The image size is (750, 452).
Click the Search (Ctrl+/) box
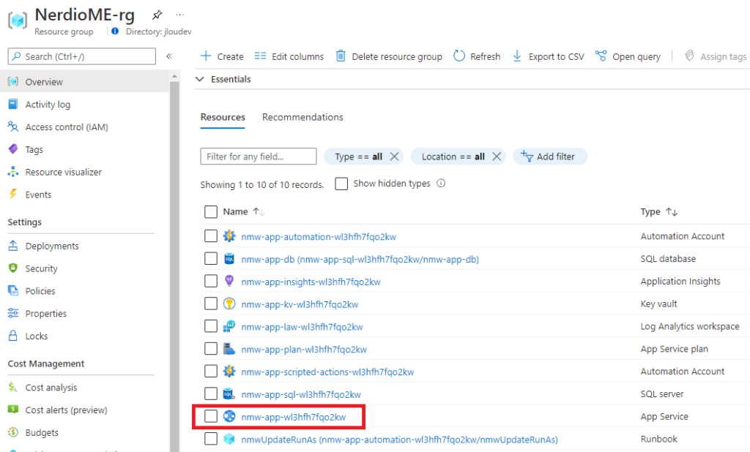point(82,56)
